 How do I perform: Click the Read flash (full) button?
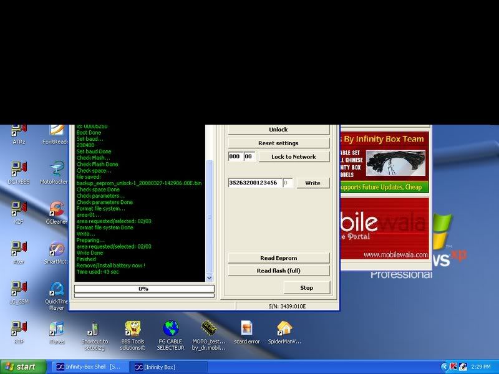click(x=278, y=271)
